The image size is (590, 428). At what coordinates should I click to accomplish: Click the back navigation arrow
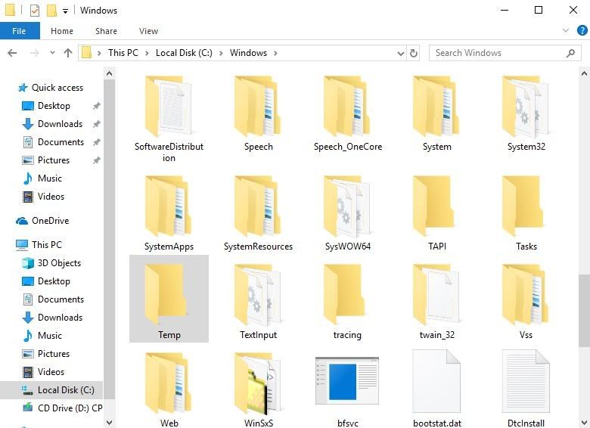point(12,53)
